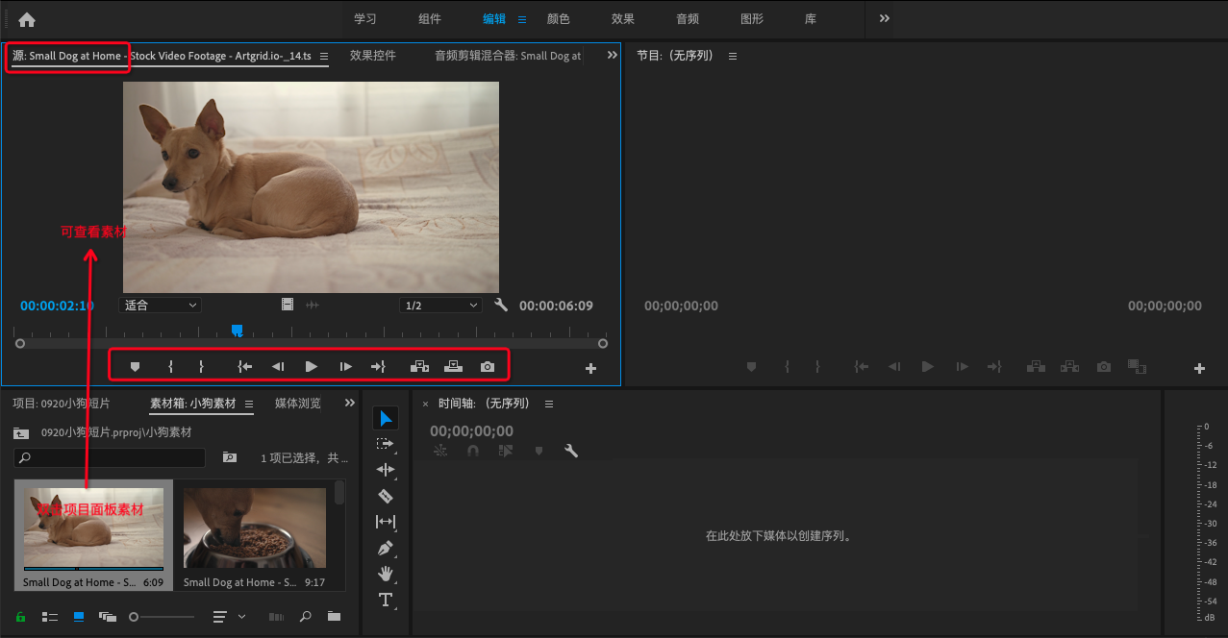Open the 适合 zoom level dropdown
The image size is (1228, 638).
[160, 305]
